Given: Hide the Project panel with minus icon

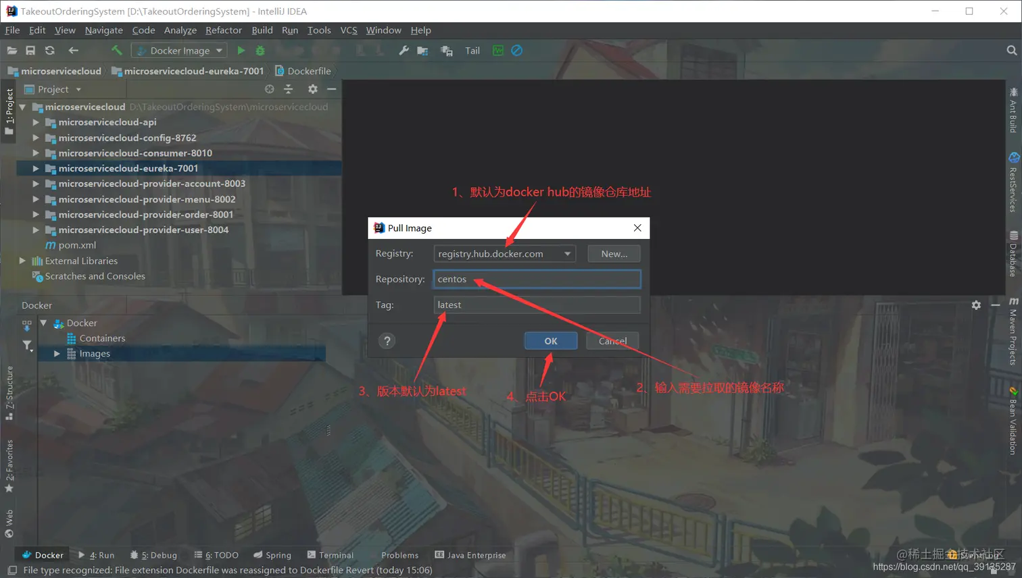Looking at the screenshot, I should click(x=331, y=89).
